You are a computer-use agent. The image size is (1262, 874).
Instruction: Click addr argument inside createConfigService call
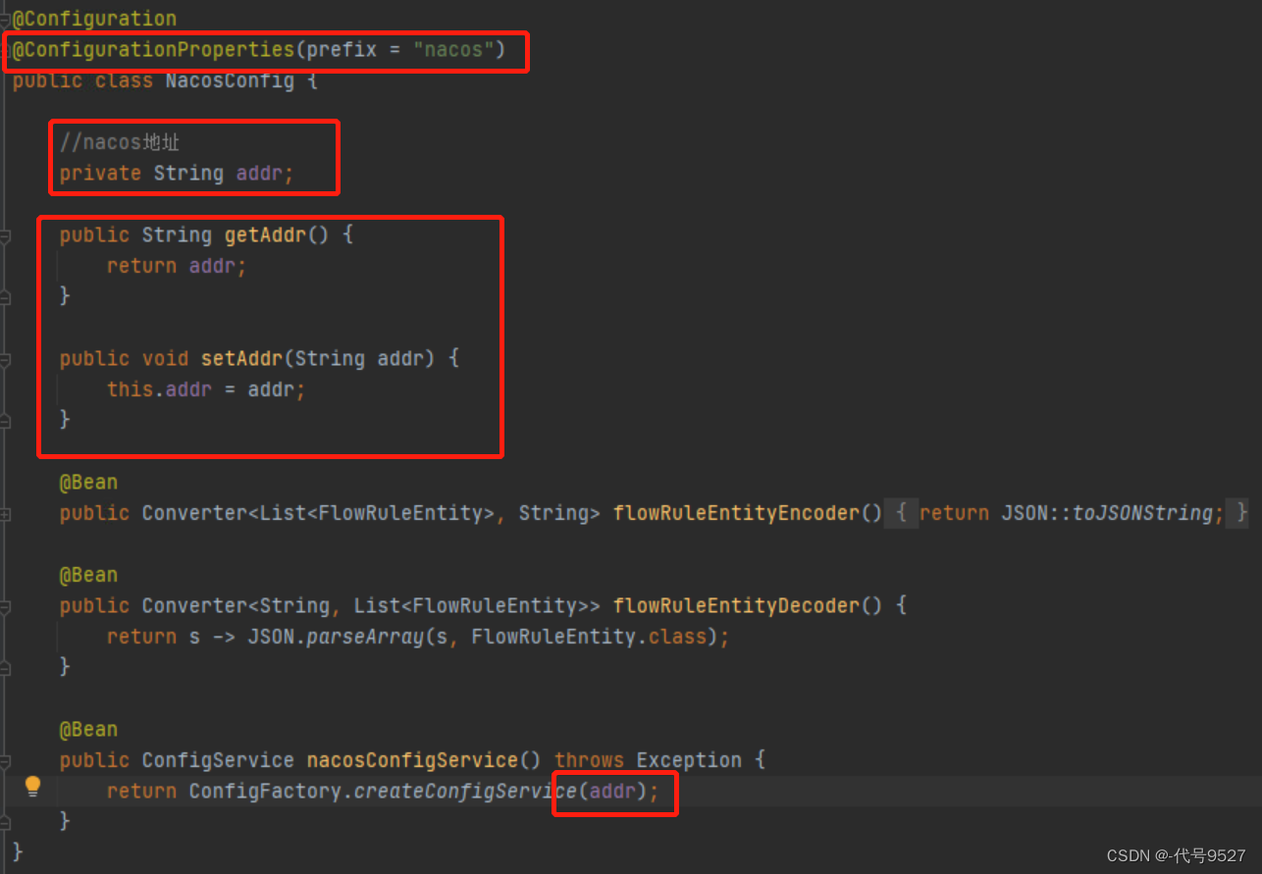612,791
